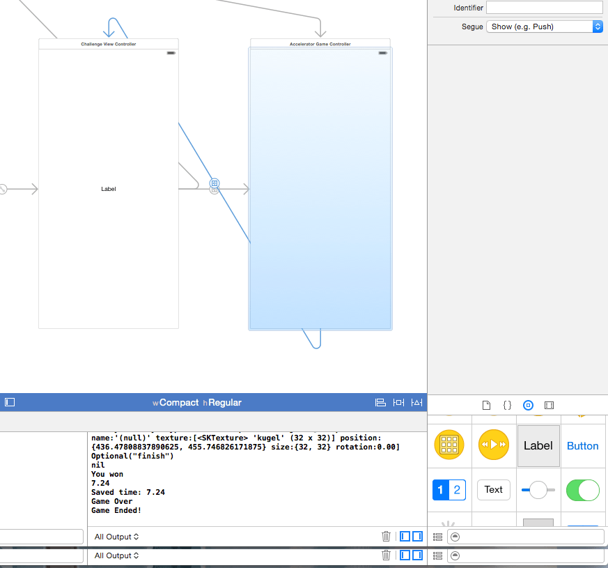This screenshot has height=568, width=608.
Task: Click battery icon in Accelerator Game Controller
Action: 383,53
